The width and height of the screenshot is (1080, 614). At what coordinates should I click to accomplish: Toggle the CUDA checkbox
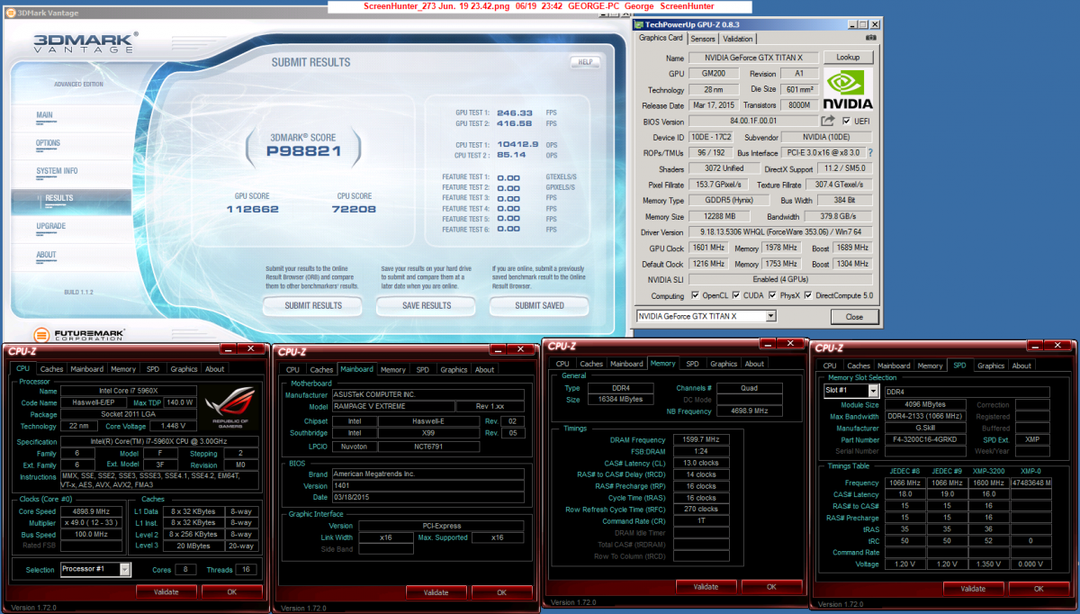tap(737, 295)
